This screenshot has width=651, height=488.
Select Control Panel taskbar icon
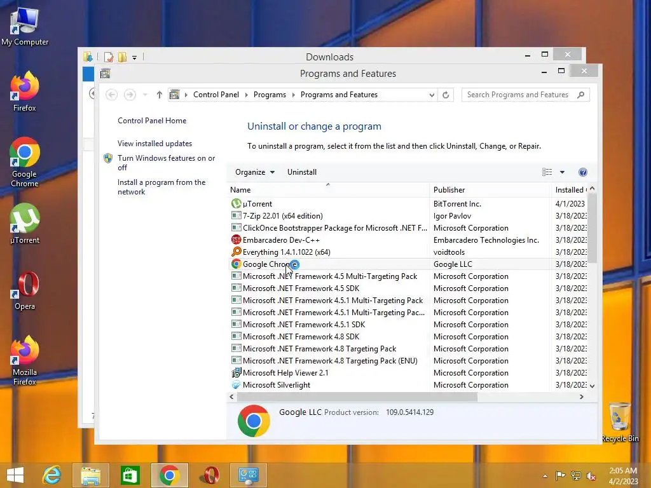[249, 475]
